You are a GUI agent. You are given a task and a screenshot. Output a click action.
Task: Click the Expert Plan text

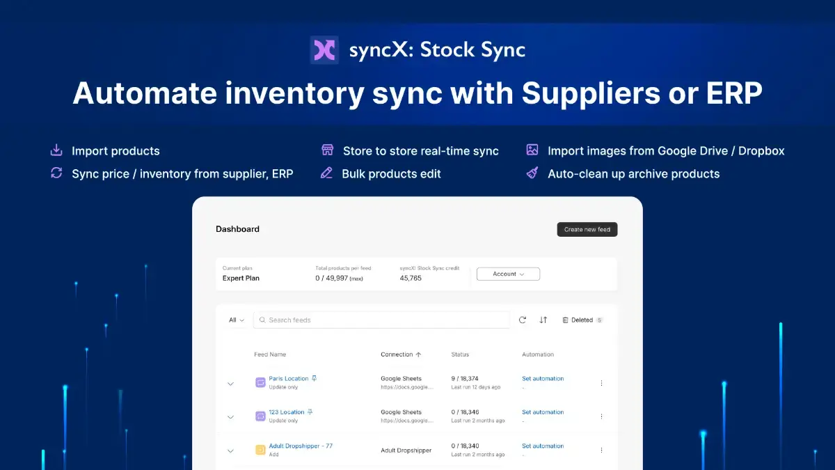click(241, 278)
